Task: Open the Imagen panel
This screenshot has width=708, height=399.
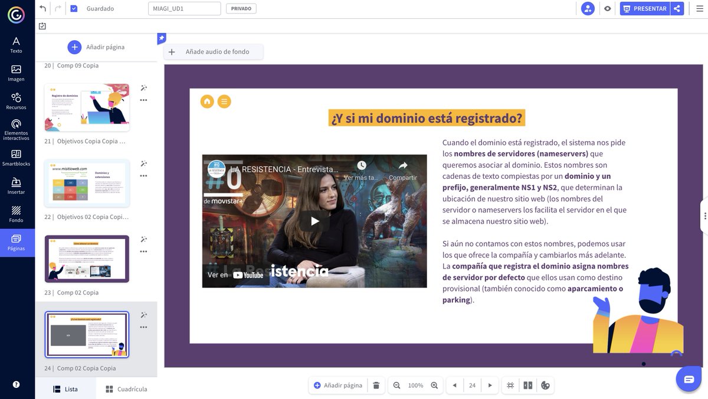Action: [x=16, y=72]
